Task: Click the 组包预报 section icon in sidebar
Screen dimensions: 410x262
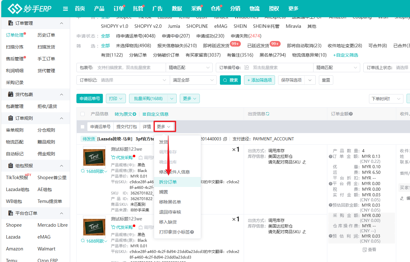Action: point(11,166)
